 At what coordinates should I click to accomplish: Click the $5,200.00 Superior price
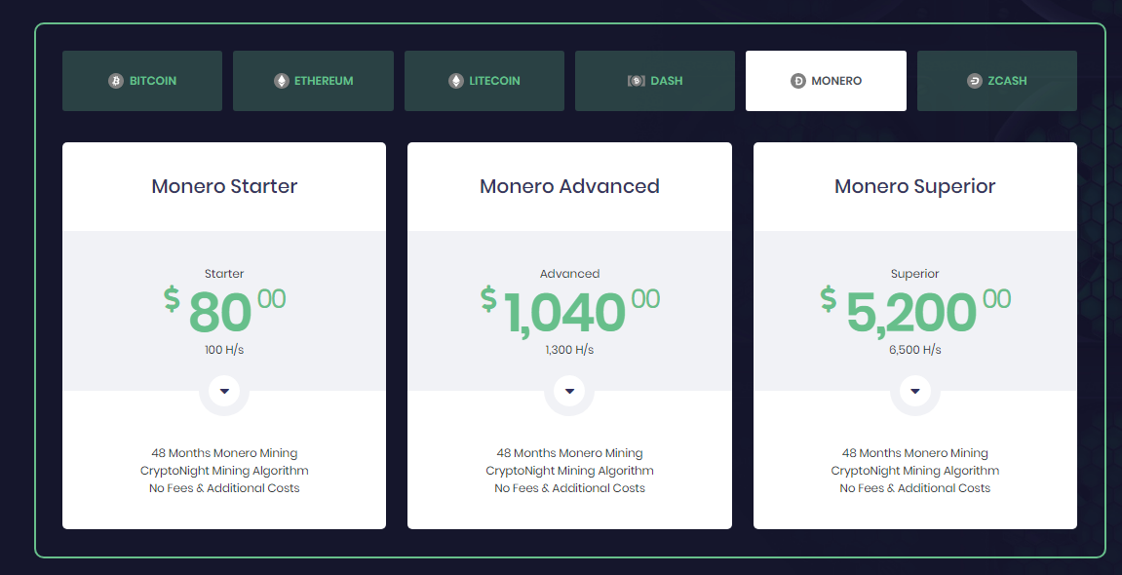[x=915, y=311]
